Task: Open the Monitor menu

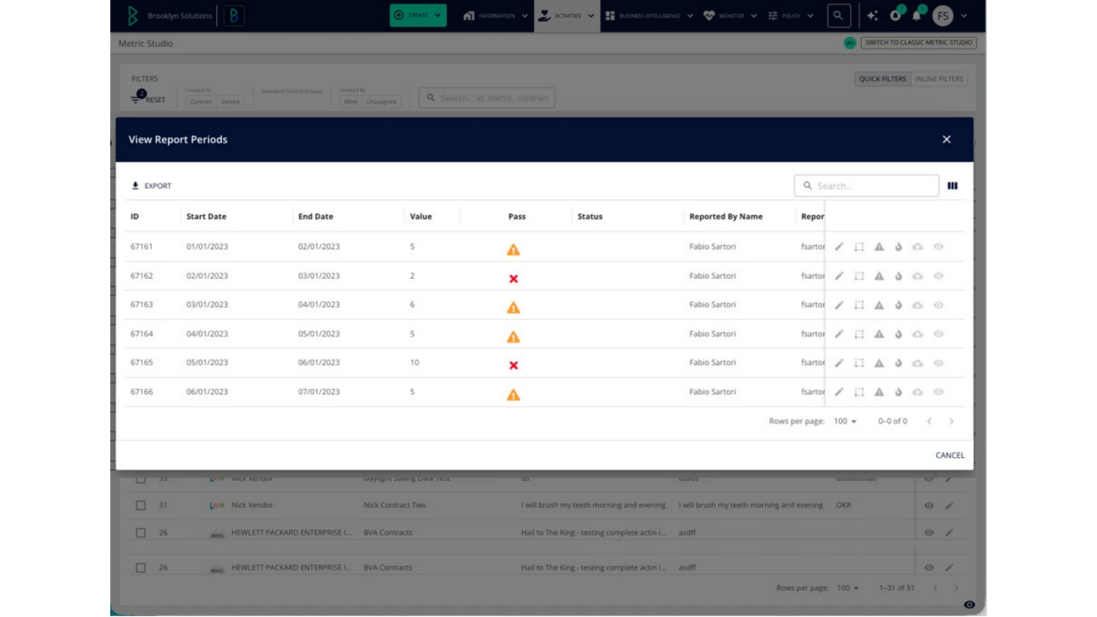Action: pyautogui.click(x=730, y=16)
